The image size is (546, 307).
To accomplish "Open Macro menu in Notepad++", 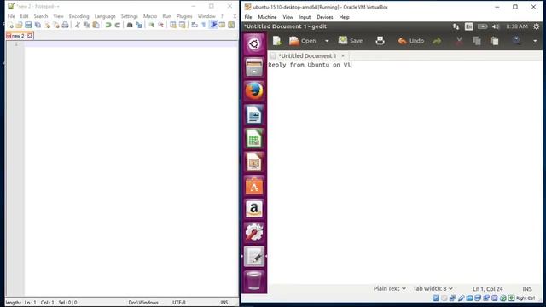I will 150,16.
